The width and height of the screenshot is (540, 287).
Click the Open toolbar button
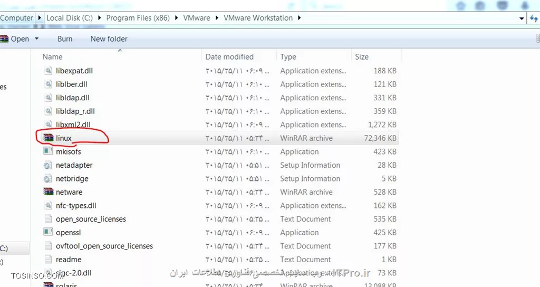20,39
